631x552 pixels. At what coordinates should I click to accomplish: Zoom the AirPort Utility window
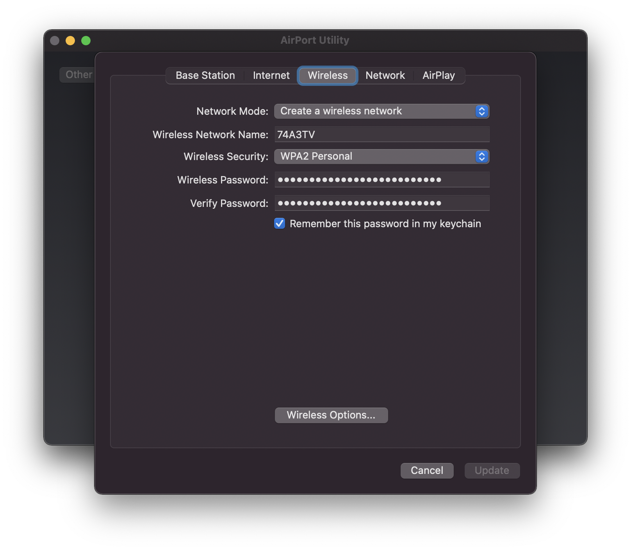86,41
